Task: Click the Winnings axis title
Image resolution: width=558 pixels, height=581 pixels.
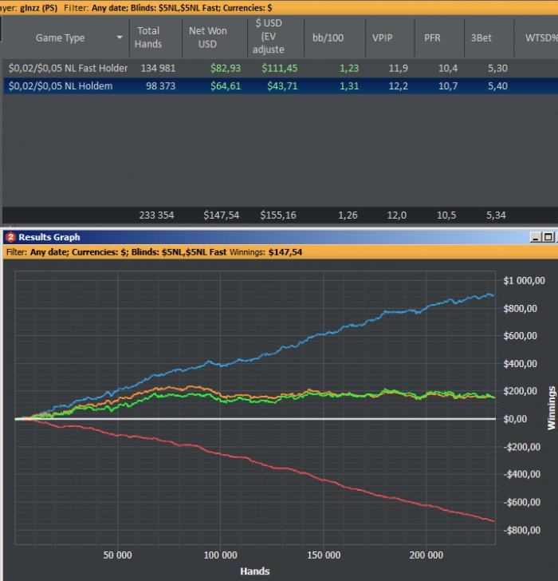Action: pyautogui.click(x=552, y=408)
